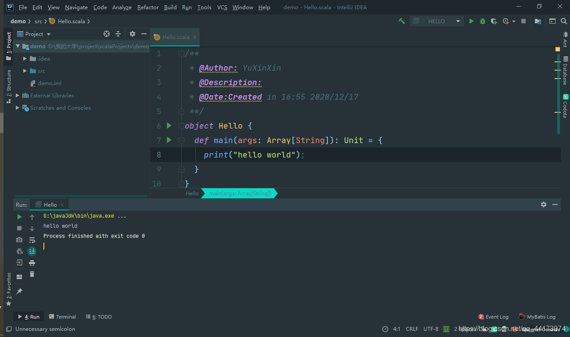570x337 pixels.
Task: Run HELLO with the profiler clock icon
Action: (x=506, y=21)
